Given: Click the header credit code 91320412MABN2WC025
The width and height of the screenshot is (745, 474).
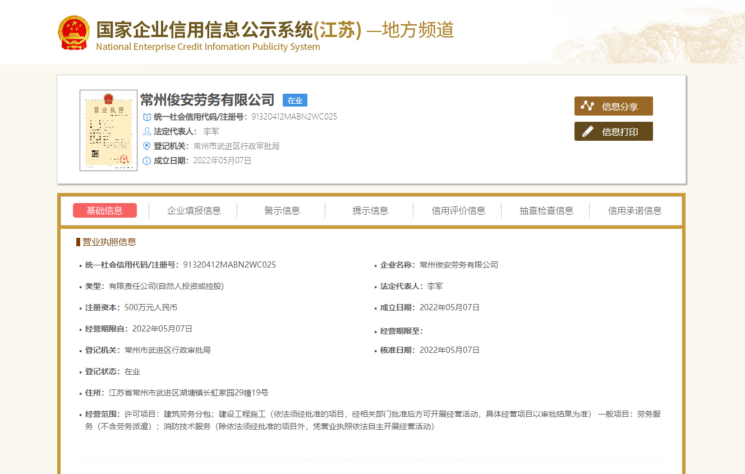Looking at the screenshot, I should coord(295,117).
